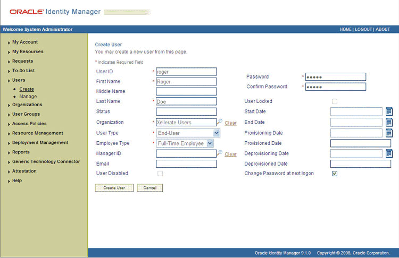Uncheck Change Password at next logon
The image size is (399, 258).
(x=335, y=174)
